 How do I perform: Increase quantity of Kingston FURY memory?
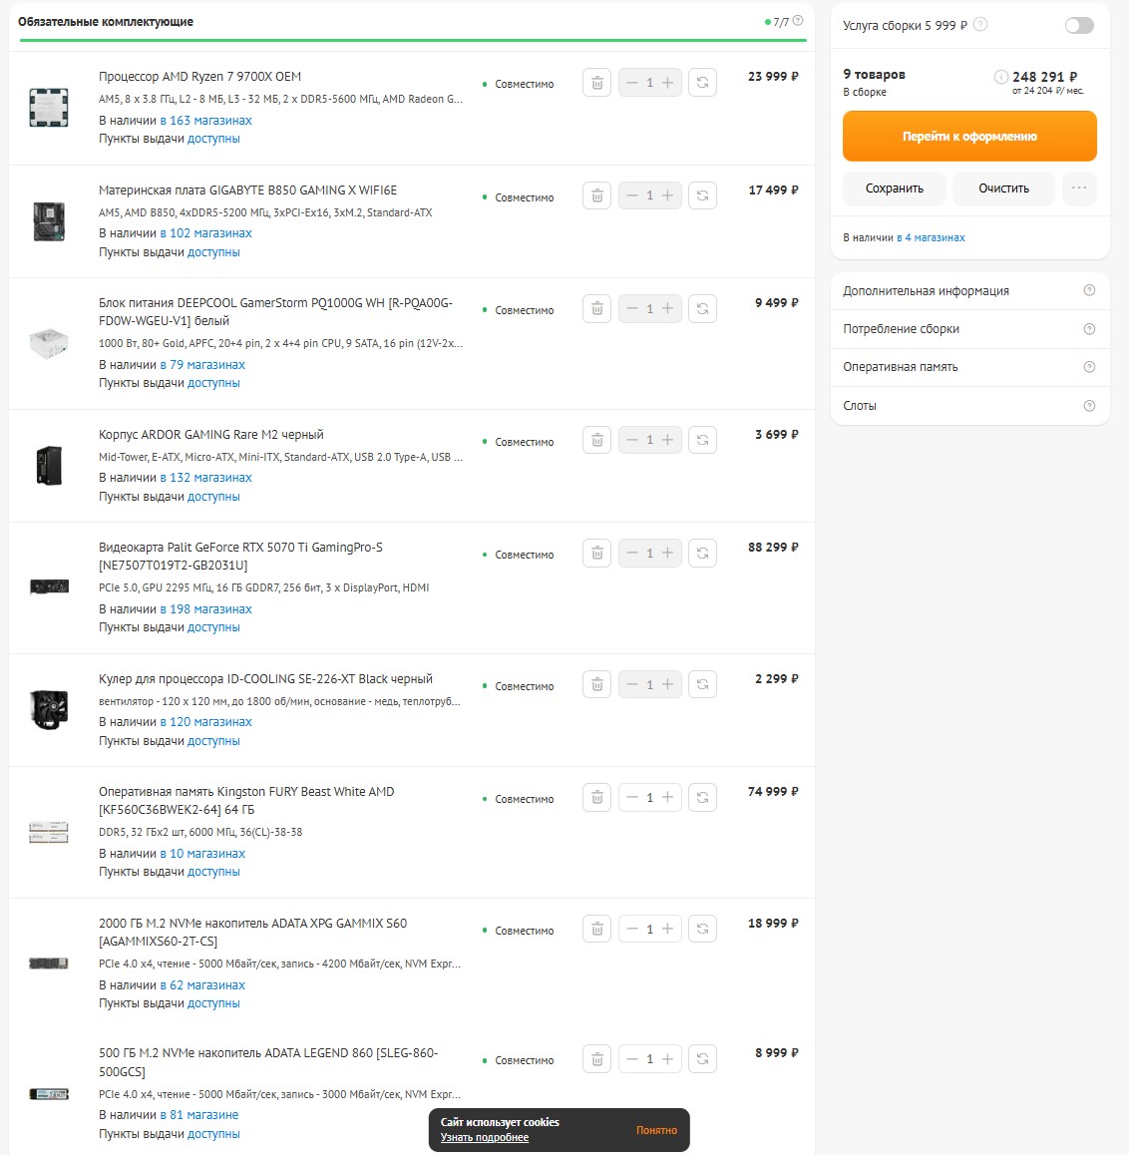point(667,798)
